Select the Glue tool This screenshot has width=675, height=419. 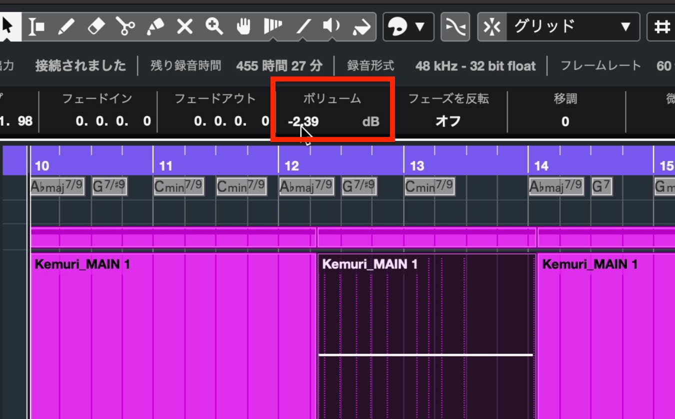(x=155, y=26)
